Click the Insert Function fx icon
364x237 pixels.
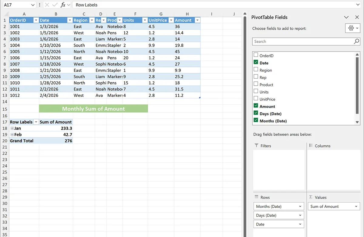tap(63, 5)
